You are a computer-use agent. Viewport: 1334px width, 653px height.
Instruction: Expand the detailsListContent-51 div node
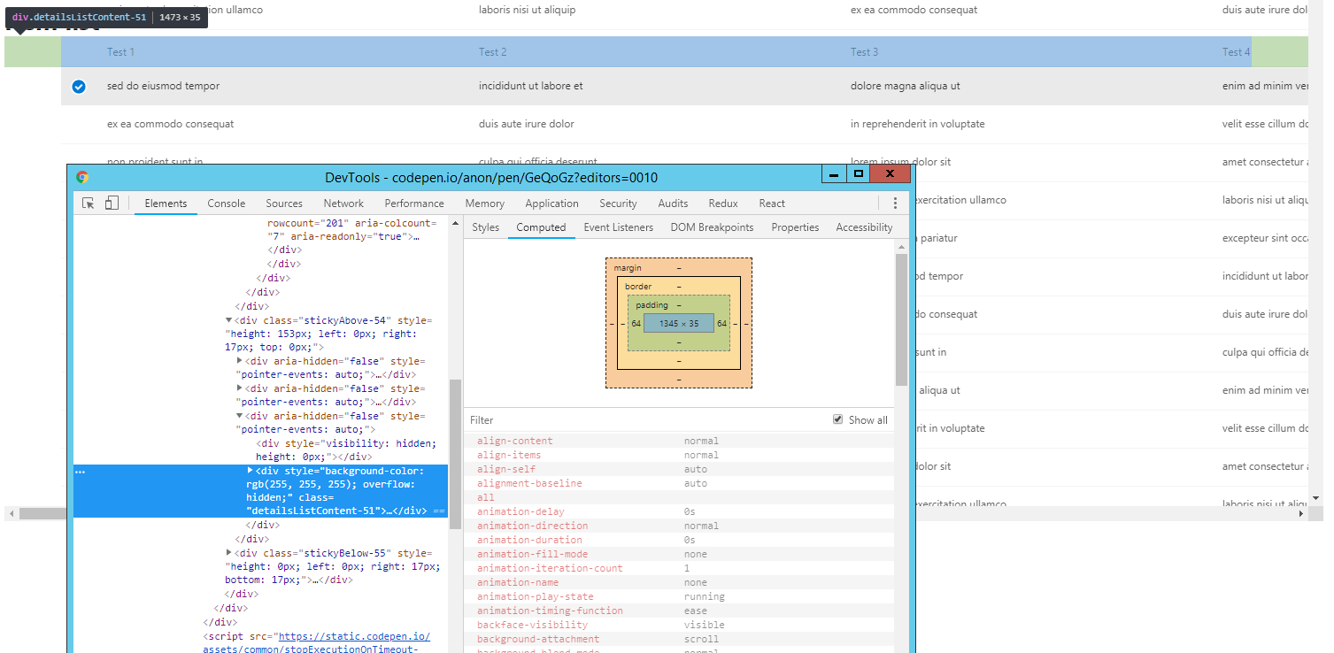click(x=250, y=471)
